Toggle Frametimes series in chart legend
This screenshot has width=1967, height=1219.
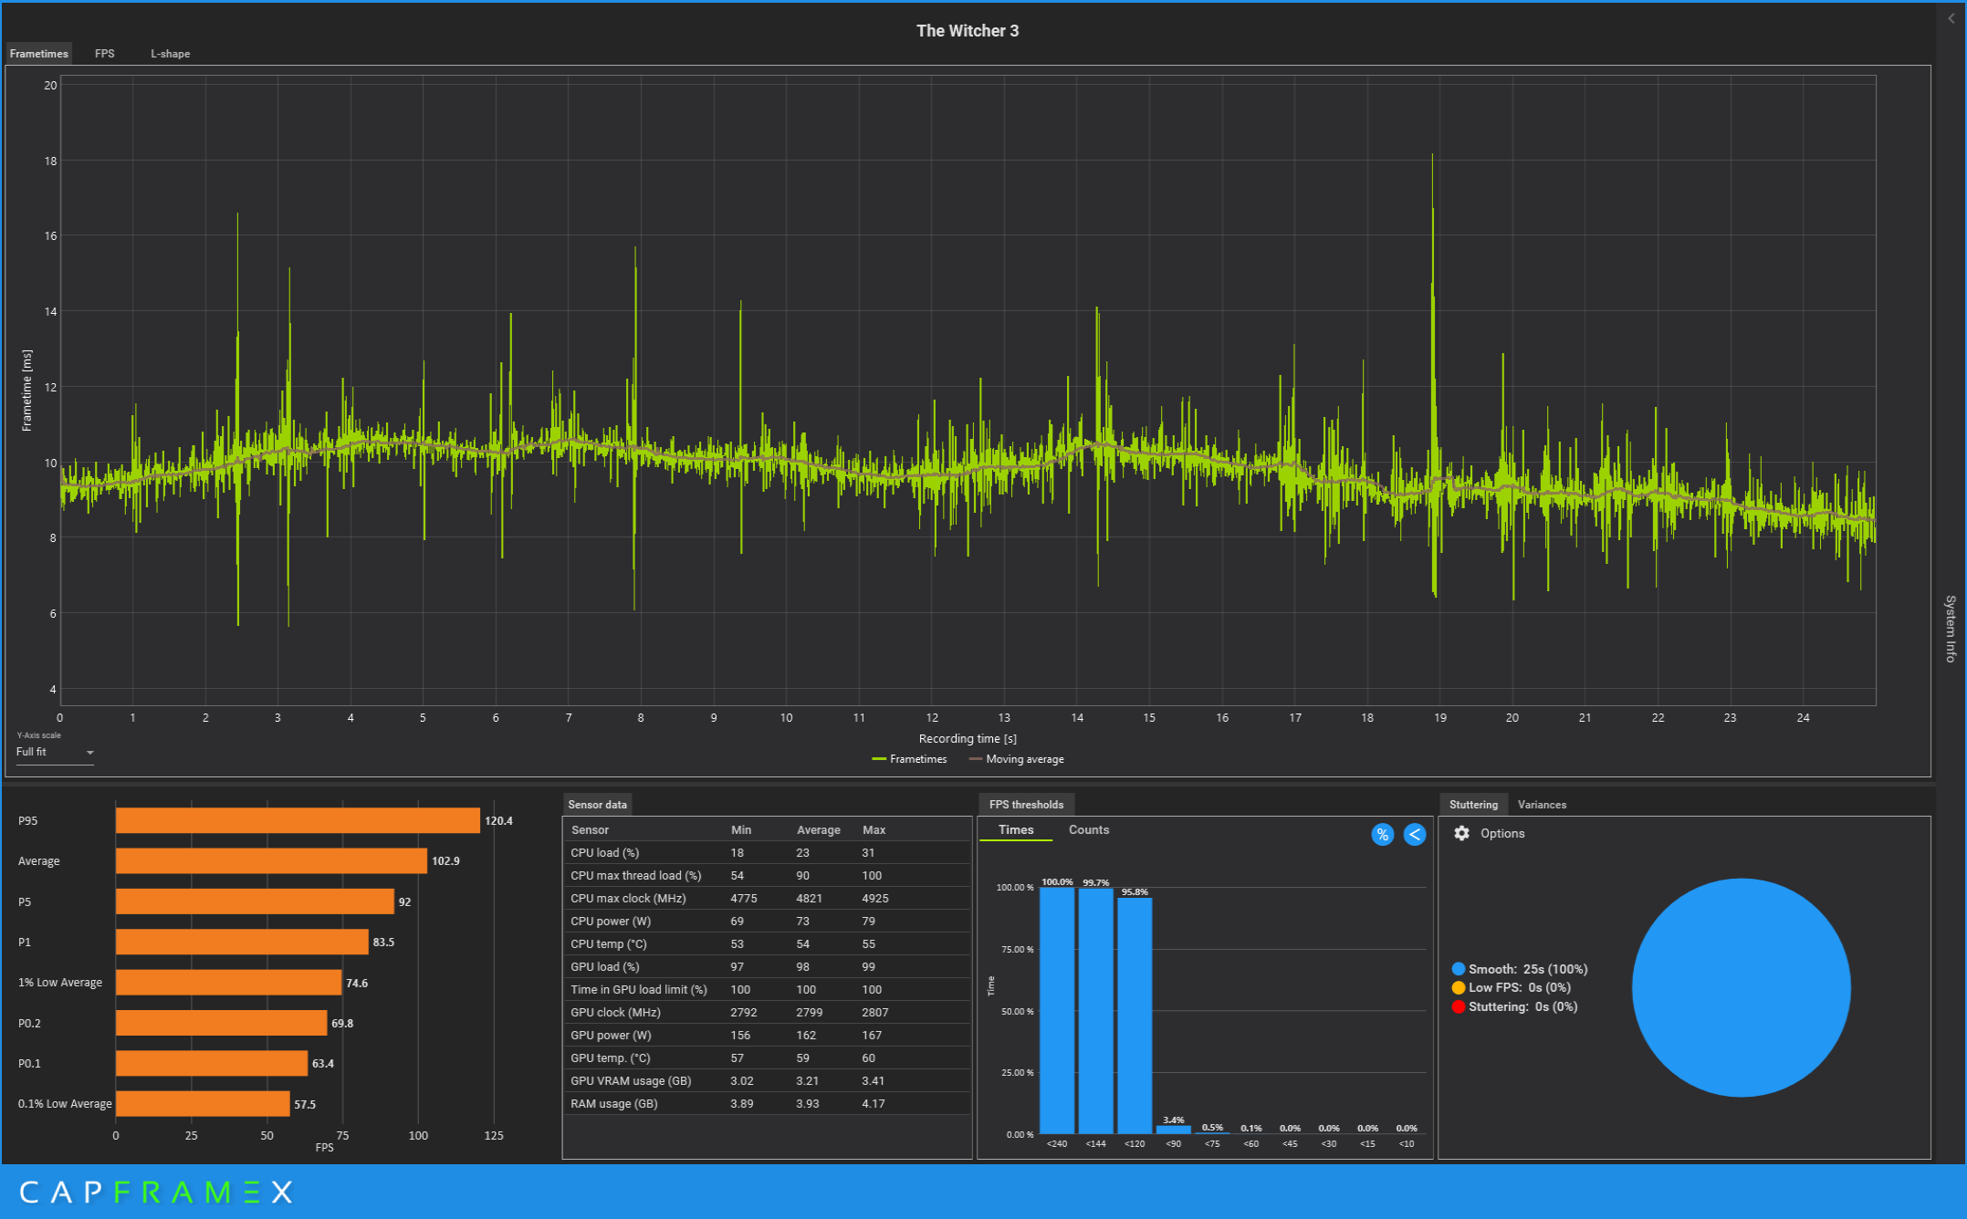pyautogui.click(x=909, y=759)
